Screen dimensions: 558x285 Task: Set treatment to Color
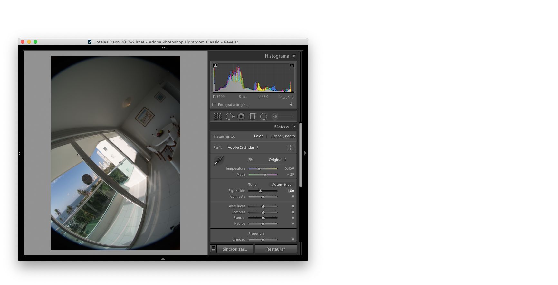pyautogui.click(x=258, y=136)
